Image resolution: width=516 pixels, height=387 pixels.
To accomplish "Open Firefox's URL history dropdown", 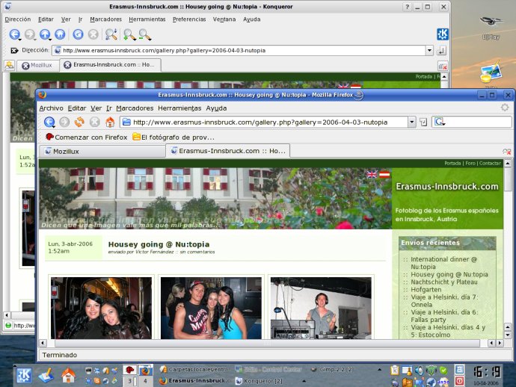I will click(x=412, y=123).
